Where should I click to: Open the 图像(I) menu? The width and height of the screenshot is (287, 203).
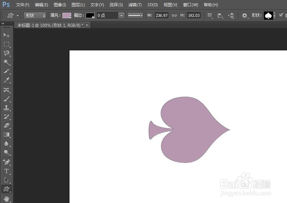pyautogui.click(x=60, y=5)
